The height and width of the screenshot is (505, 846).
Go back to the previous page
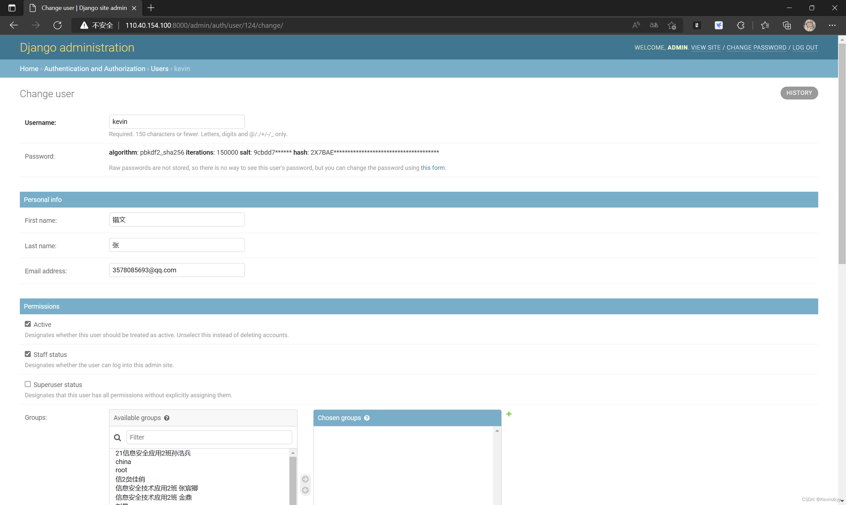tap(14, 25)
